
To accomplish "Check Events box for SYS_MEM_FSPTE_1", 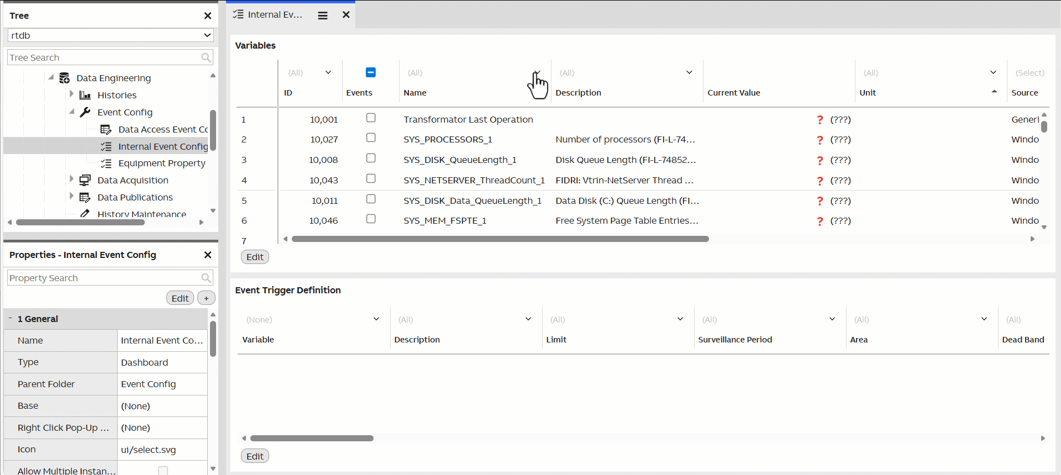I will (x=371, y=219).
